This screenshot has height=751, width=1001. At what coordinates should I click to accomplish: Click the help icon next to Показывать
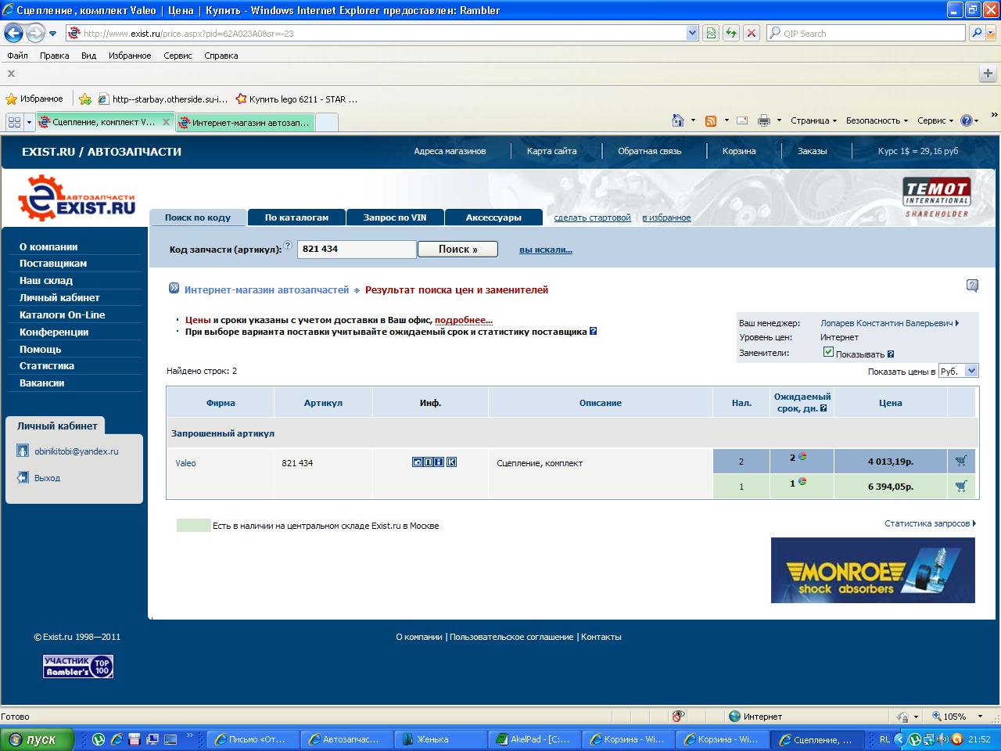click(x=891, y=354)
